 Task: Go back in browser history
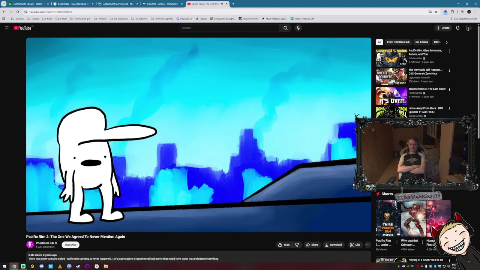(4, 12)
